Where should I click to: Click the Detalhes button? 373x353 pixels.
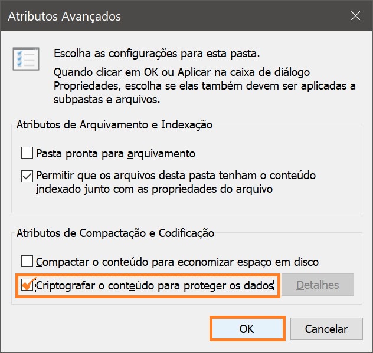tap(318, 285)
